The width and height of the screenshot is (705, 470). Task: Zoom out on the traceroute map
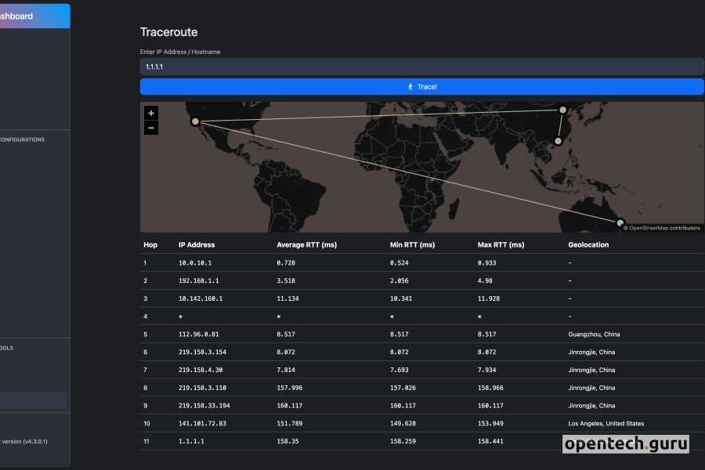point(150,127)
